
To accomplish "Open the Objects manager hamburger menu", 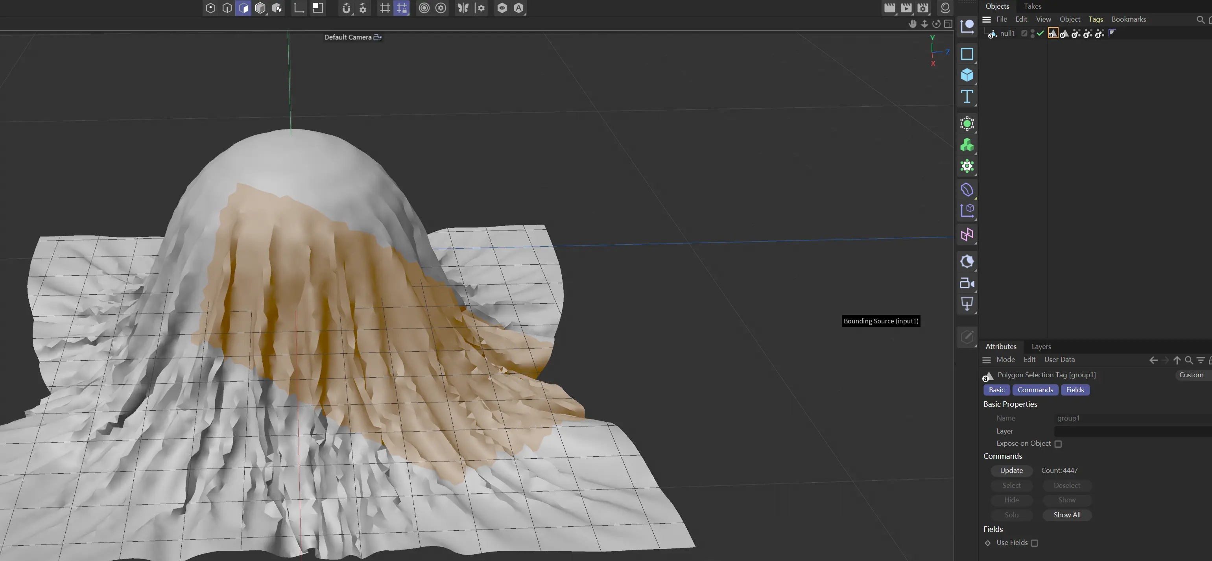I will click(x=987, y=19).
